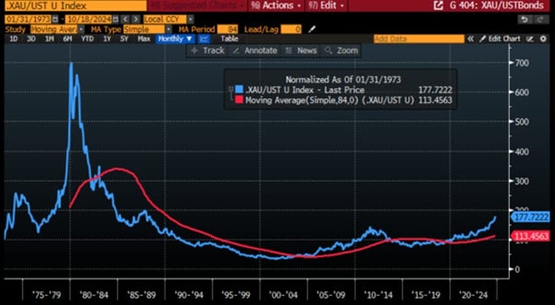
Task: Click the '80-'84 x-axis label
Action: 93,294
